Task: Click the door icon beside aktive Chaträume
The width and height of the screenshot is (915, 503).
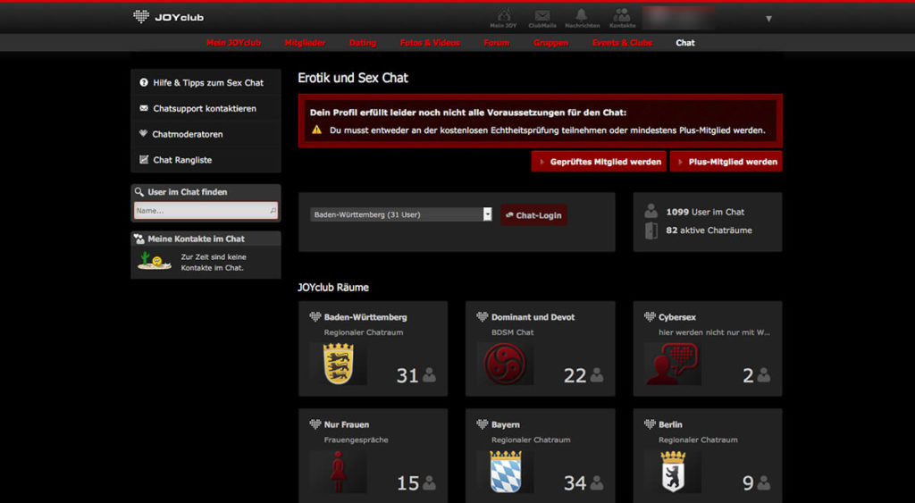Action: coord(651,231)
